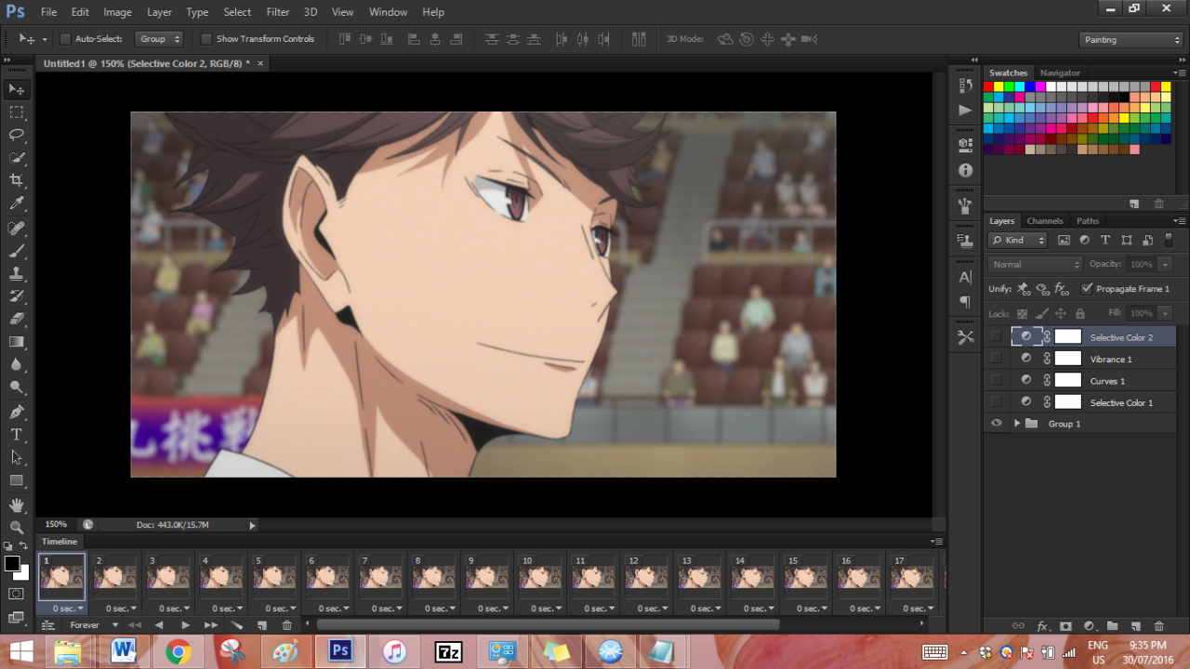Click the 150% zoom level field
Viewport: 1190px width, 669px height.
pyautogui.click(x=56, y=525)
